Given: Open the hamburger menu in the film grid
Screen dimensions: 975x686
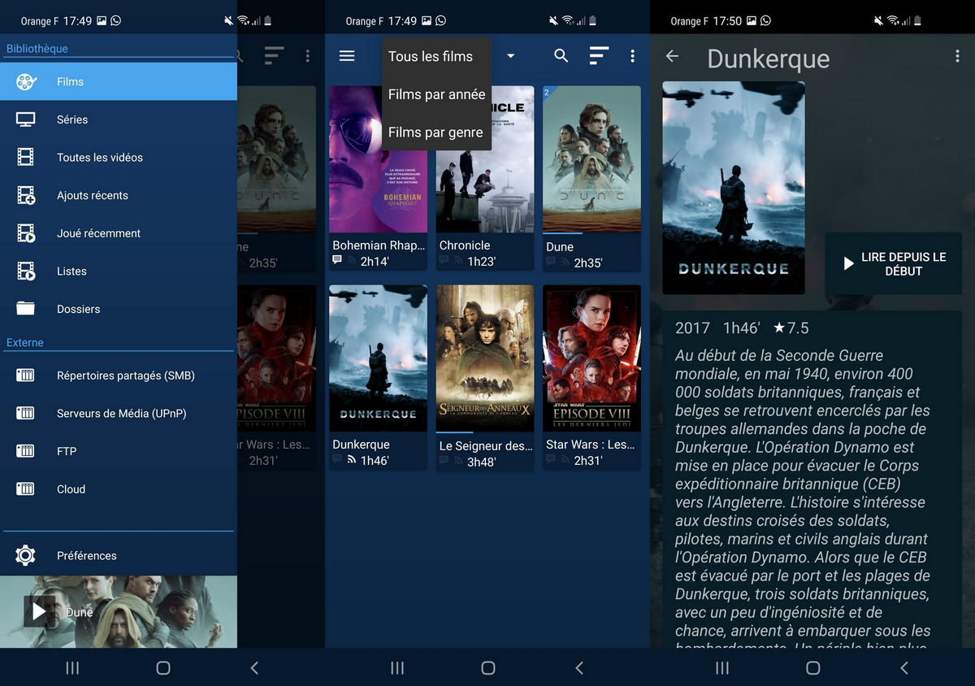Looking at the screenshot, I should pyautogui.click(x=347, y=56).
